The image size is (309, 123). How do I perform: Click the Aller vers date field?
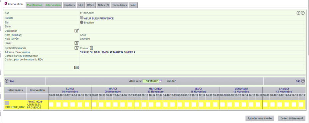[151, 81]
